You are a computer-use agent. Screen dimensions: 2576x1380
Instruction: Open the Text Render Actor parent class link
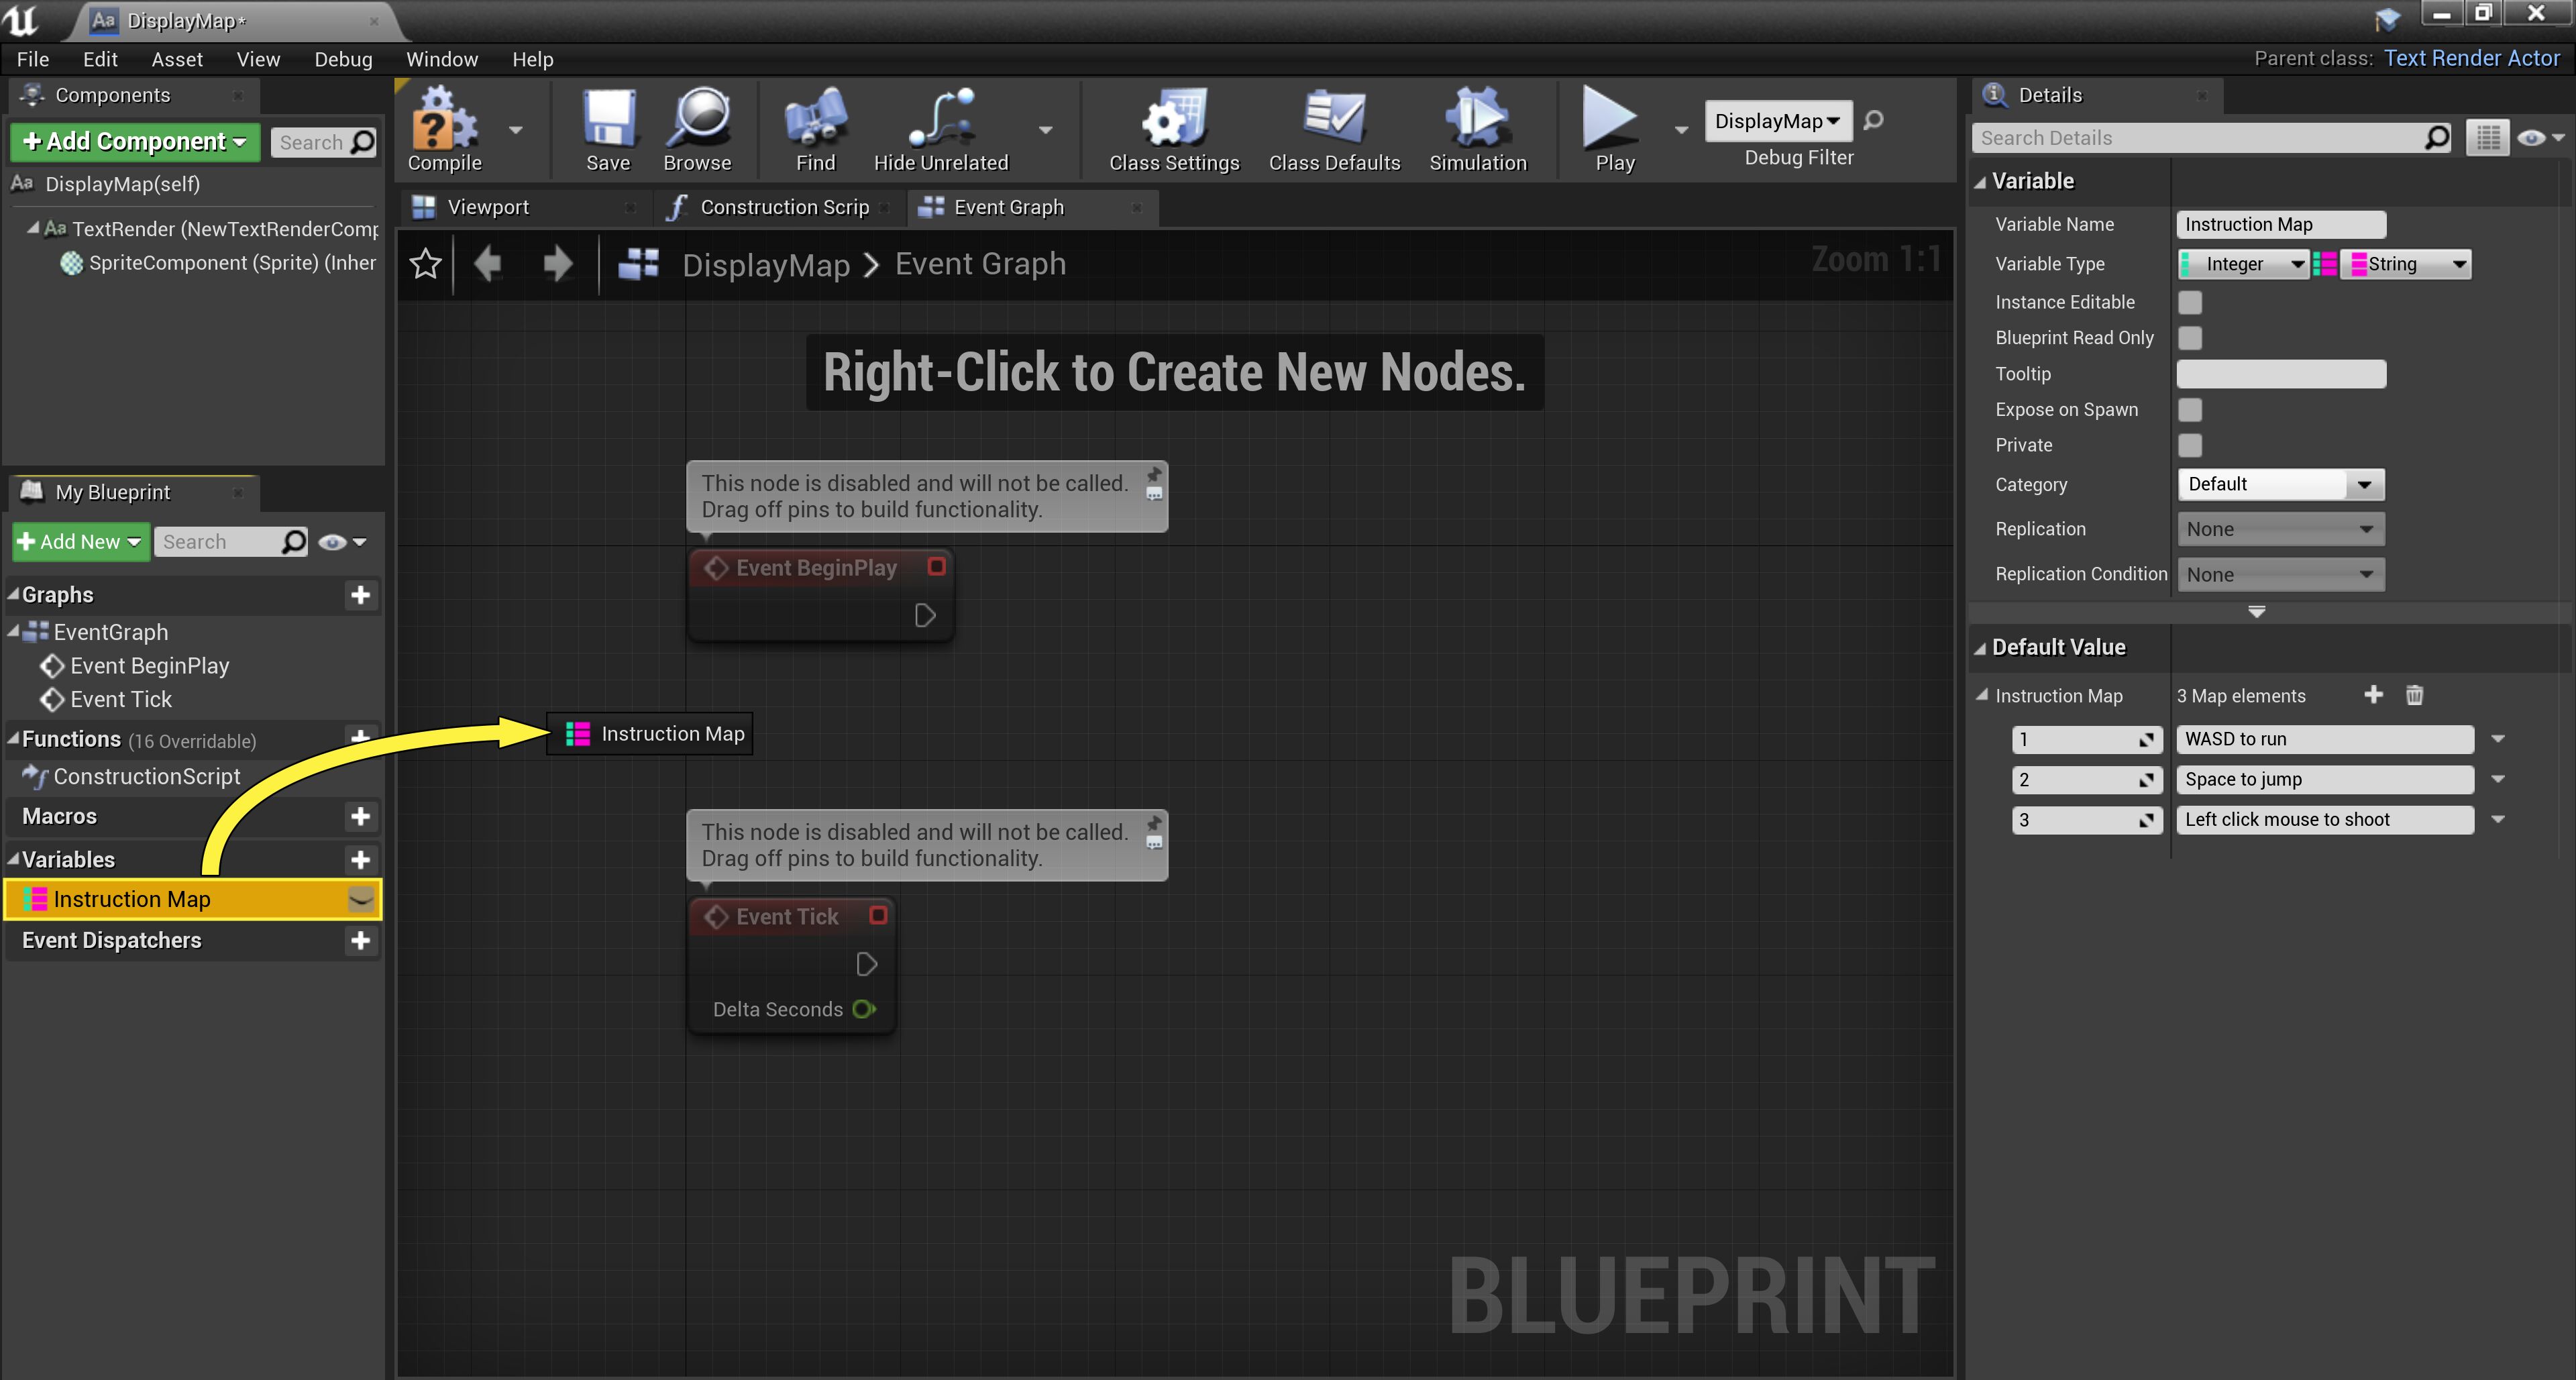2471,58
